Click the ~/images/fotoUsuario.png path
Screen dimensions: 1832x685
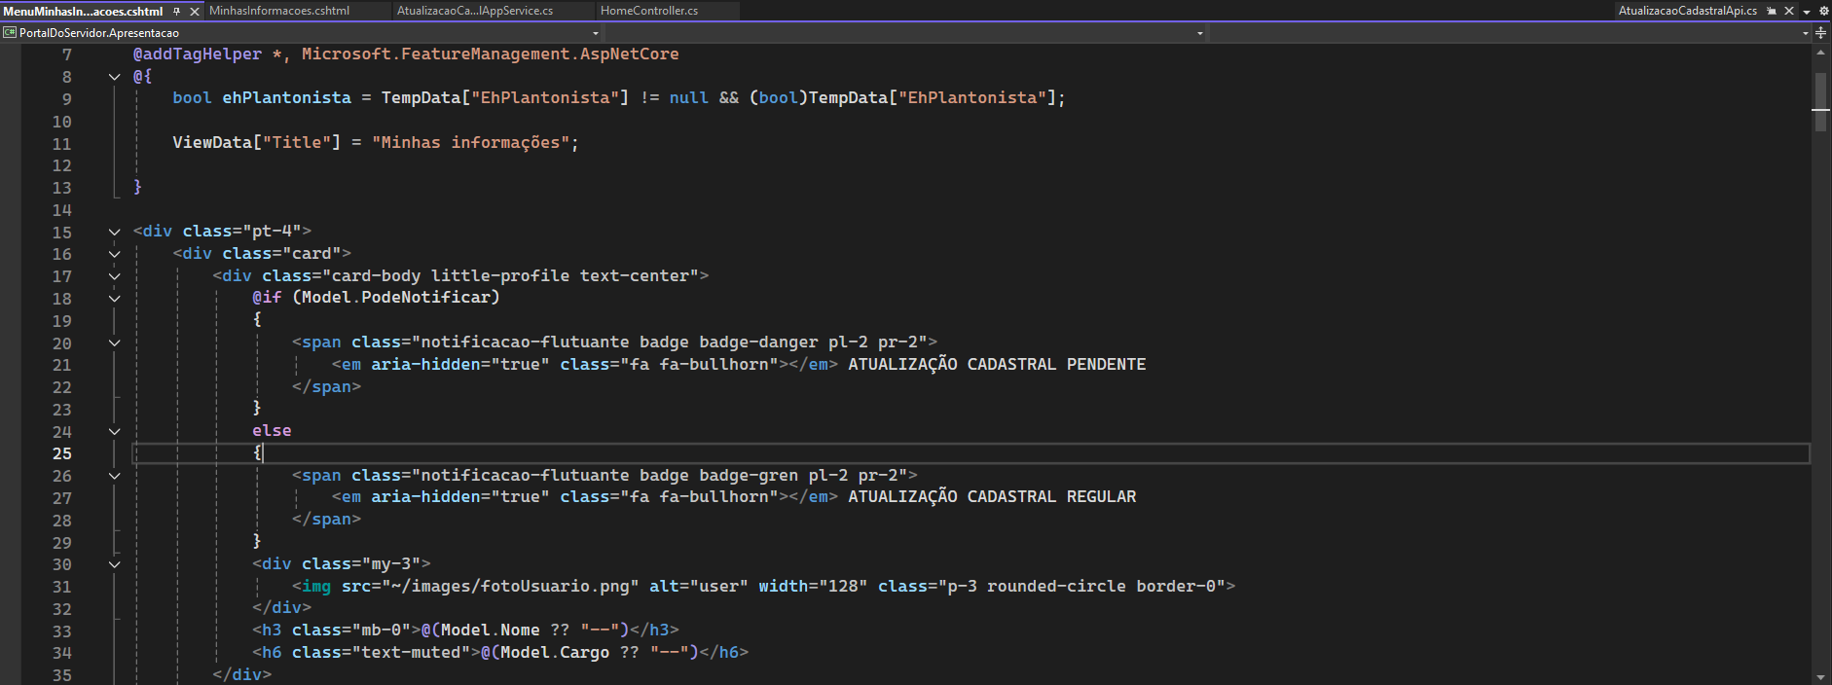tap(510, 586)
